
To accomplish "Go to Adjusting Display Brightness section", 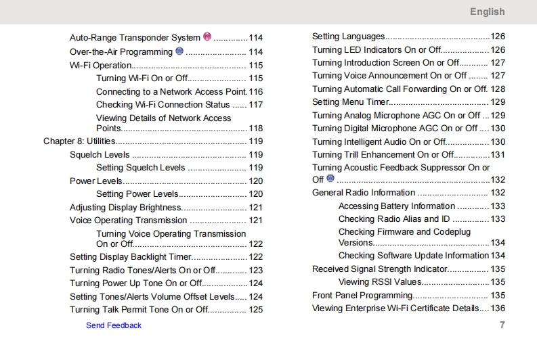I will (x=125, y=208).
